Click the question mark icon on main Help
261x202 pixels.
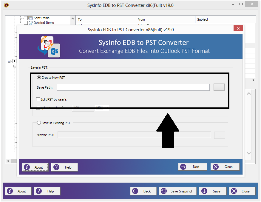coord(39,191)
